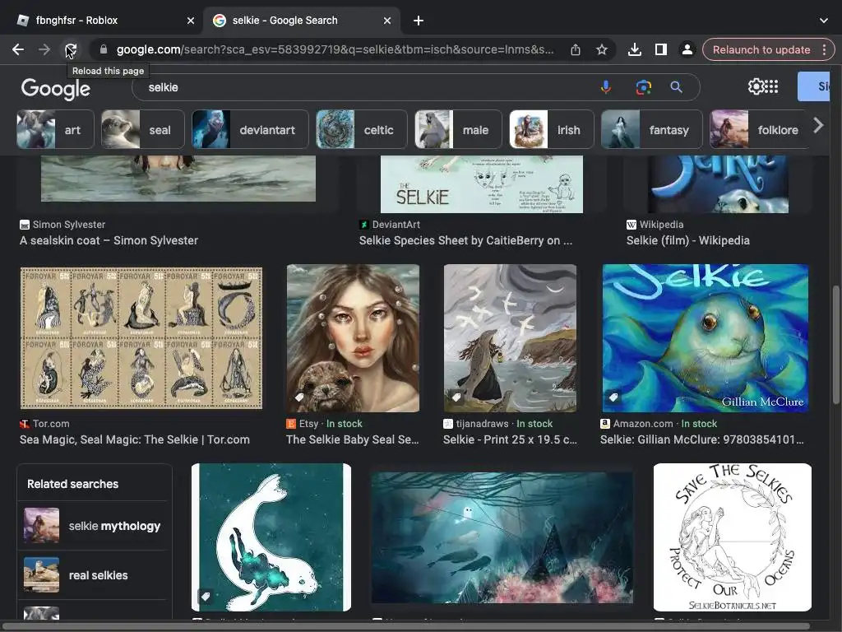Open The Selkie Baby Seal Etsy link
Screen dimensions: 842x632
(352, 439)
